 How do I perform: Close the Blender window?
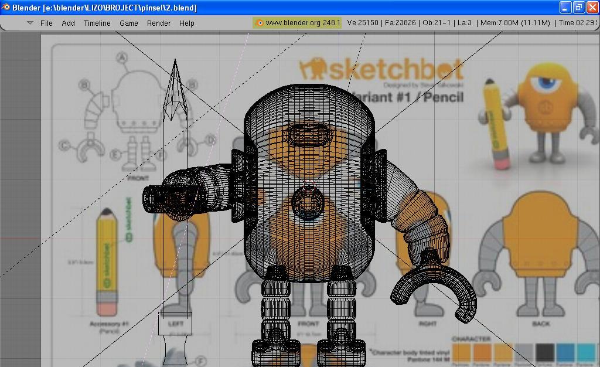point(592,7)
